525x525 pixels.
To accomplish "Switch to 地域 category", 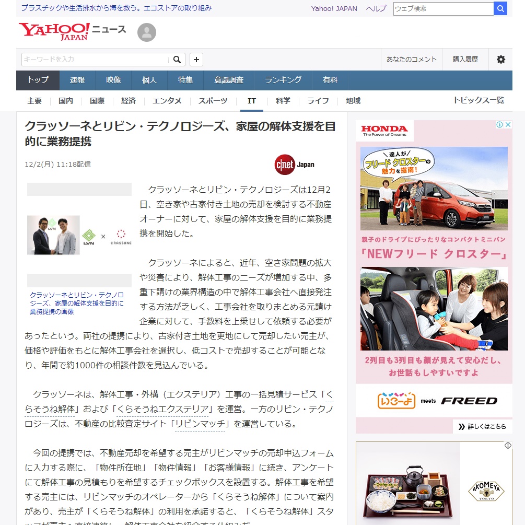I will 353,101.
